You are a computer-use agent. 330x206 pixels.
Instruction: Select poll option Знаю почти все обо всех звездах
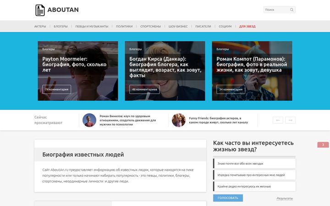254,163
